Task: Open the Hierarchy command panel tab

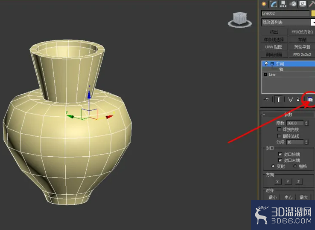Action: [283, 4]
